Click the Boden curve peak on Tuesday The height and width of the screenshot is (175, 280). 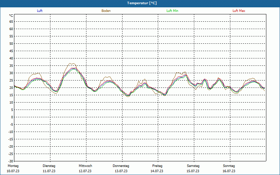coord(70,63)
